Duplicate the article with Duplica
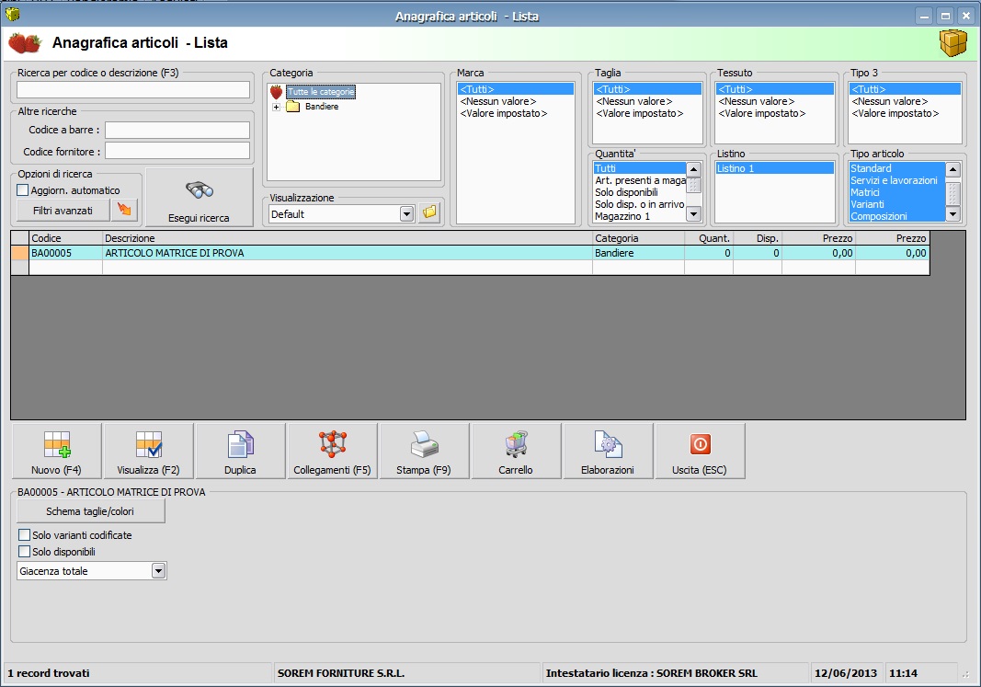981x687 pixels. click(240, 452)
